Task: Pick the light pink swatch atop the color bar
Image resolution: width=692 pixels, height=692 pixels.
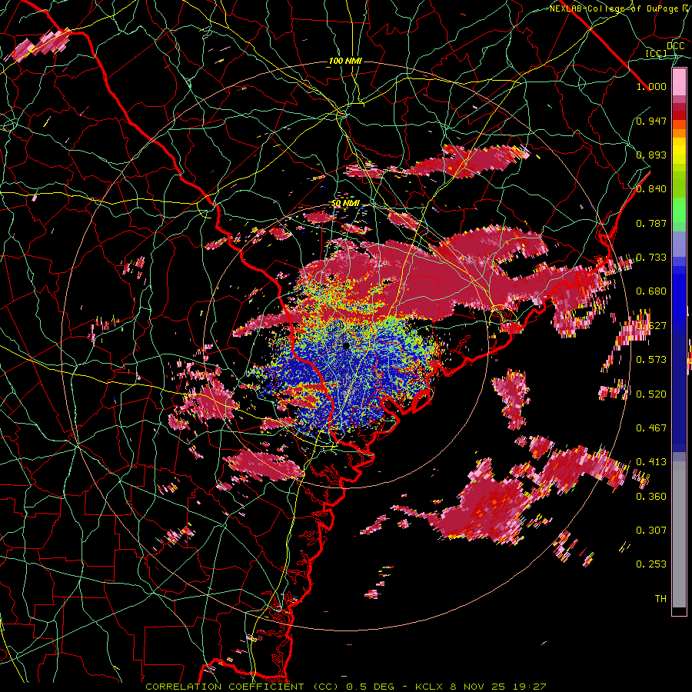Action: click(x=679, y=82)
